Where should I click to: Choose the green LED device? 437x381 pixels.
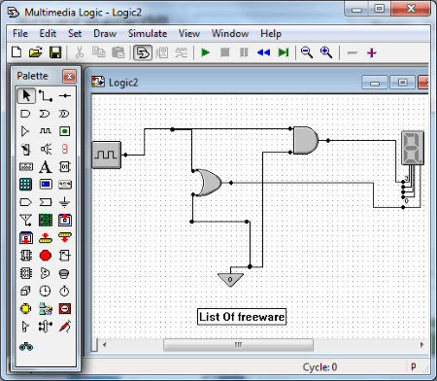coord(65,131)
